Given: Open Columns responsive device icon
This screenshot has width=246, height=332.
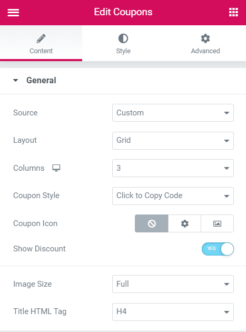Looking at the screenshot, I should (x=56, y=168).
